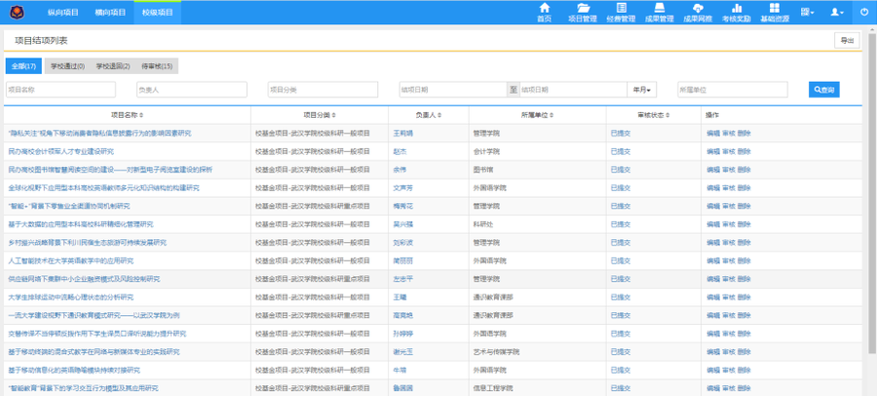Open the 年月 date format dropdown
The height and width of the screenshot is (396, 877).
pos(641,90)
